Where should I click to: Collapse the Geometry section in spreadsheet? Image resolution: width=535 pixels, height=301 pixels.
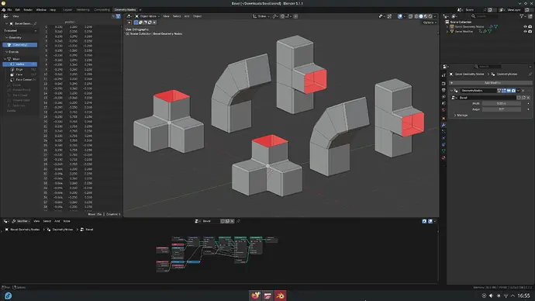pos(7,37)
